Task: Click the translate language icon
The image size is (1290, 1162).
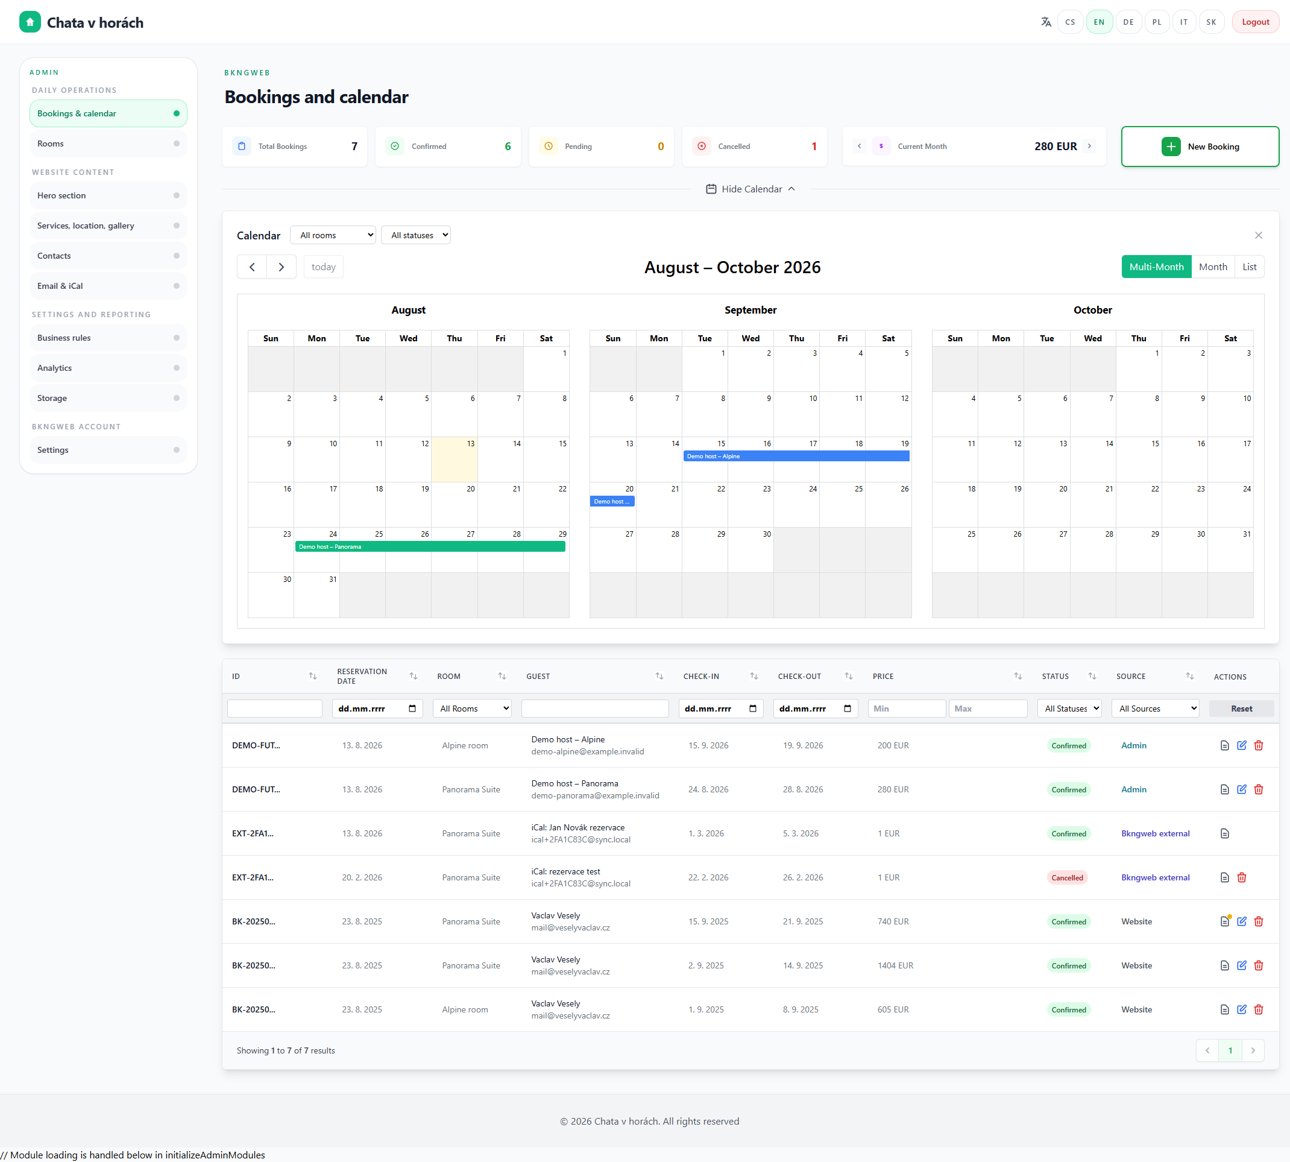Action: (x=1045, y=22)
